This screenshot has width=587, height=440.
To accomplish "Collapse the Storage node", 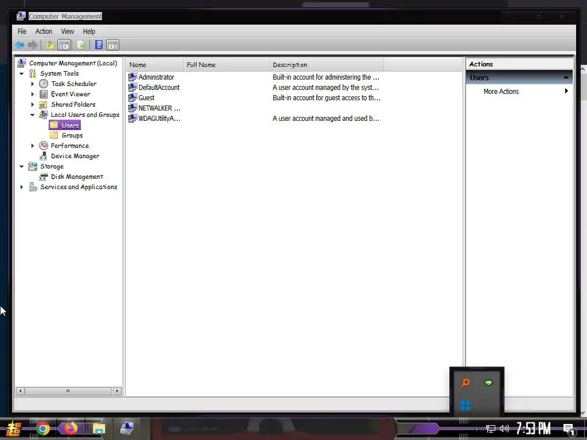I will (22, 167).
